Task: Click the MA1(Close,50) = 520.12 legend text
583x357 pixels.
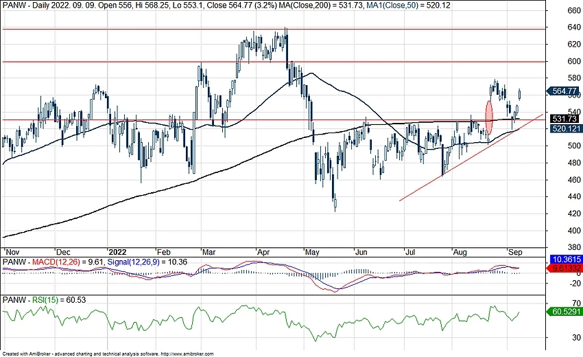Action: tap(408, 5)
